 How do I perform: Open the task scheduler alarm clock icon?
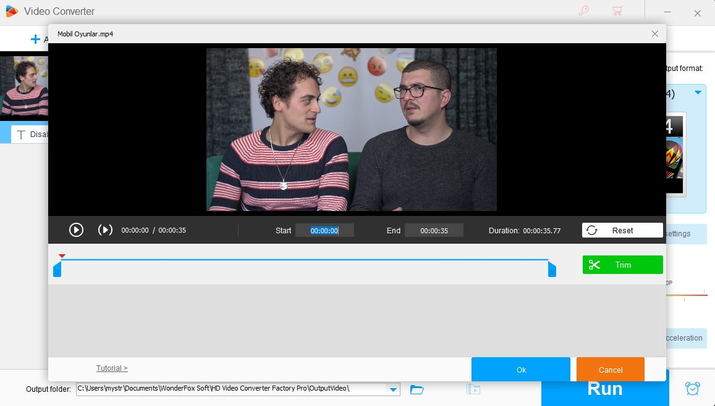(x=693, y=388)
